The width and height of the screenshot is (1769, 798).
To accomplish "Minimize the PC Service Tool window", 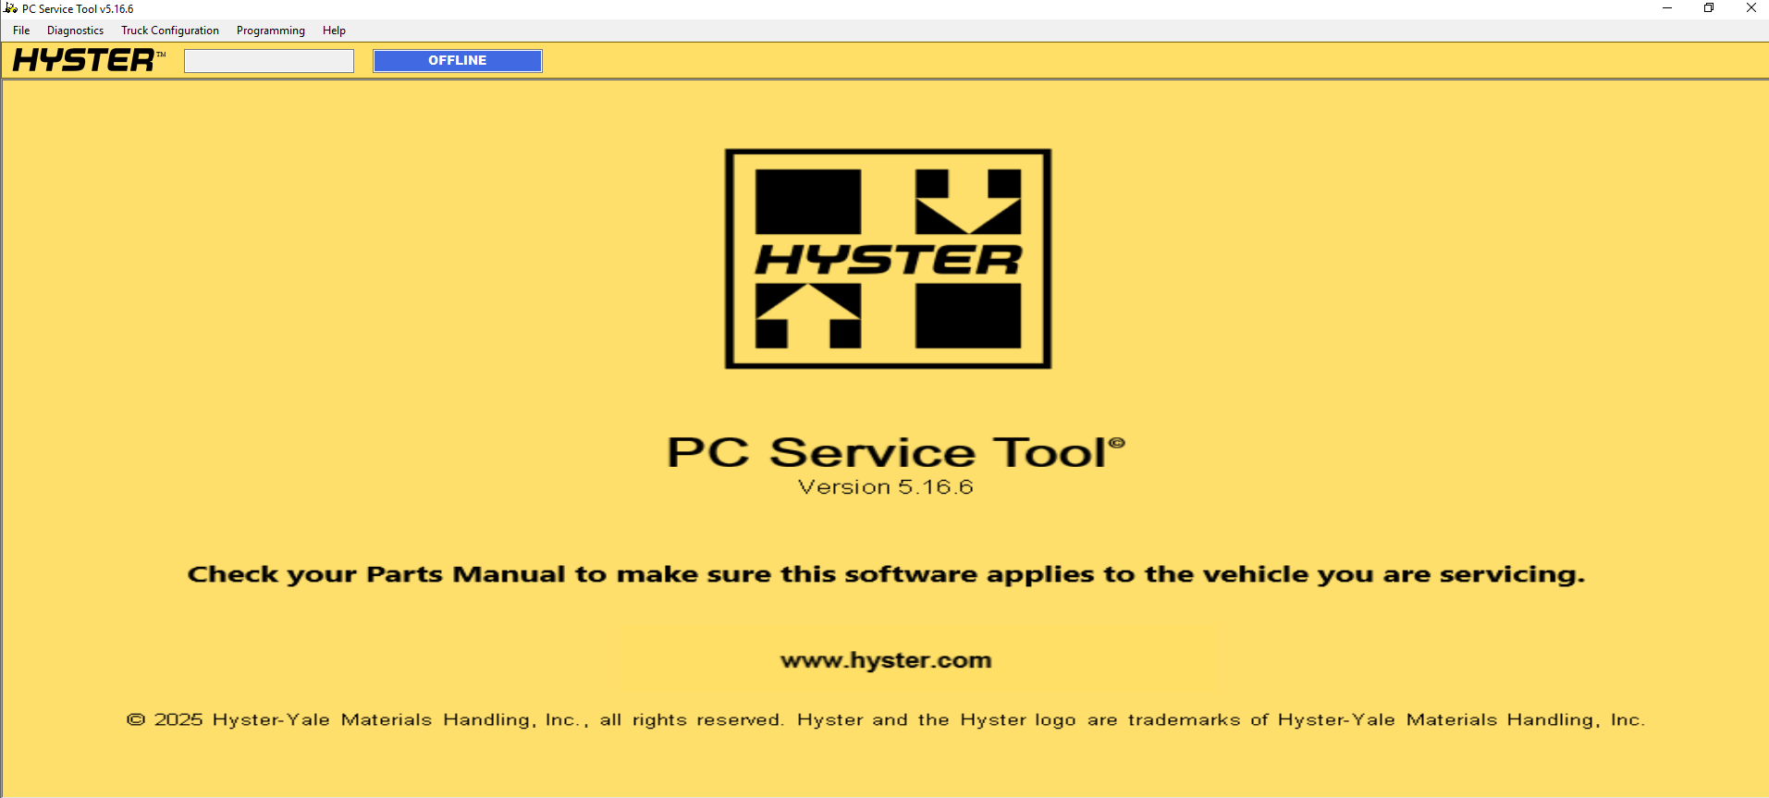I will (x=1667, y=8).
